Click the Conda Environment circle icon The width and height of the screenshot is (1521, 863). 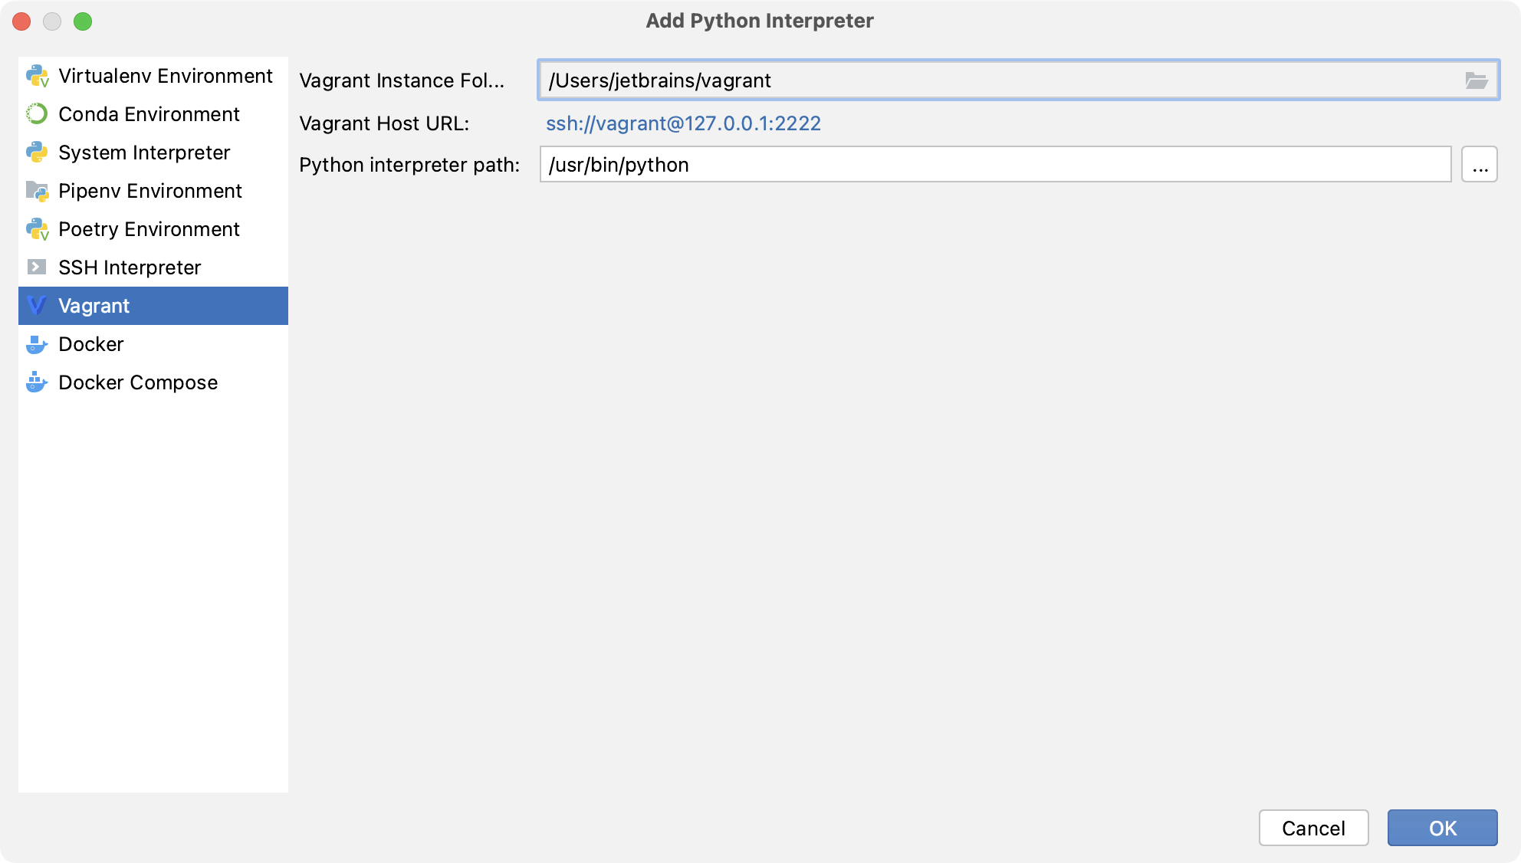pos(37,114)
